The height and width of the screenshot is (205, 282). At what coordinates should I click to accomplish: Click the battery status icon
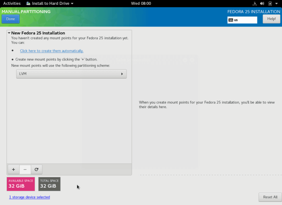270,3
